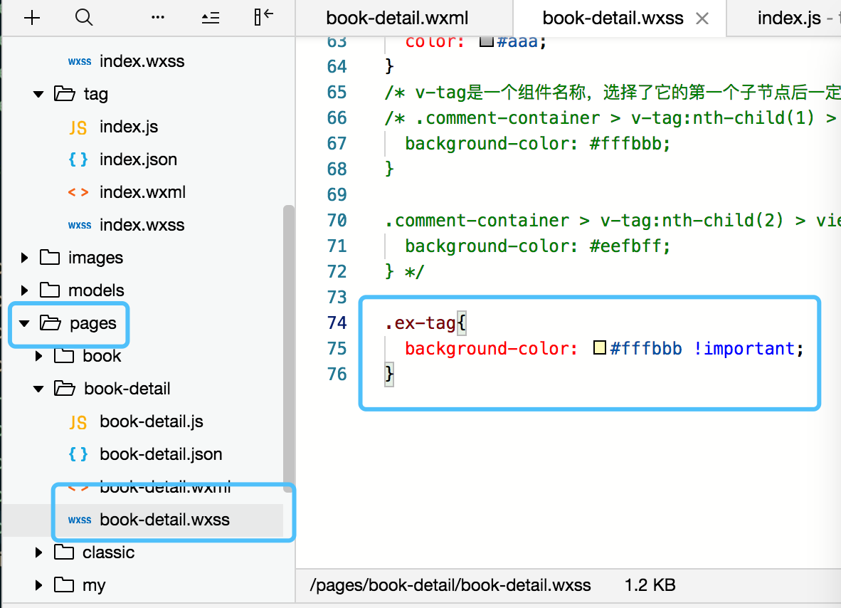
Task: Click the wxss icon beside book-detail.wxss
Action: [80, 520]
